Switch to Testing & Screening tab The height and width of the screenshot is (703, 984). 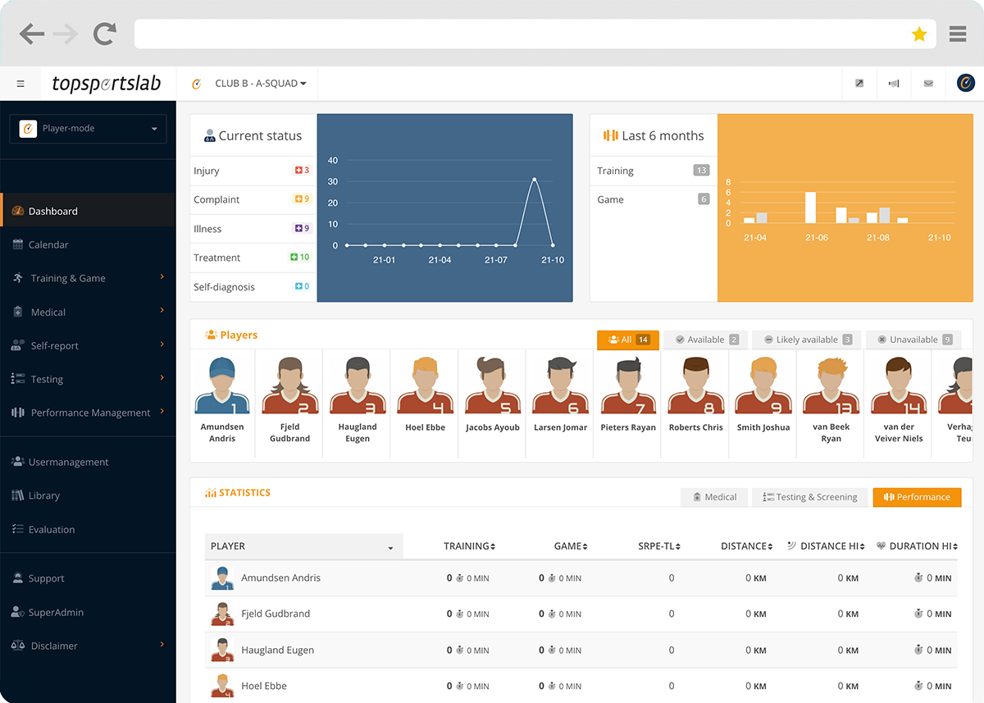[x=809, y=497]
